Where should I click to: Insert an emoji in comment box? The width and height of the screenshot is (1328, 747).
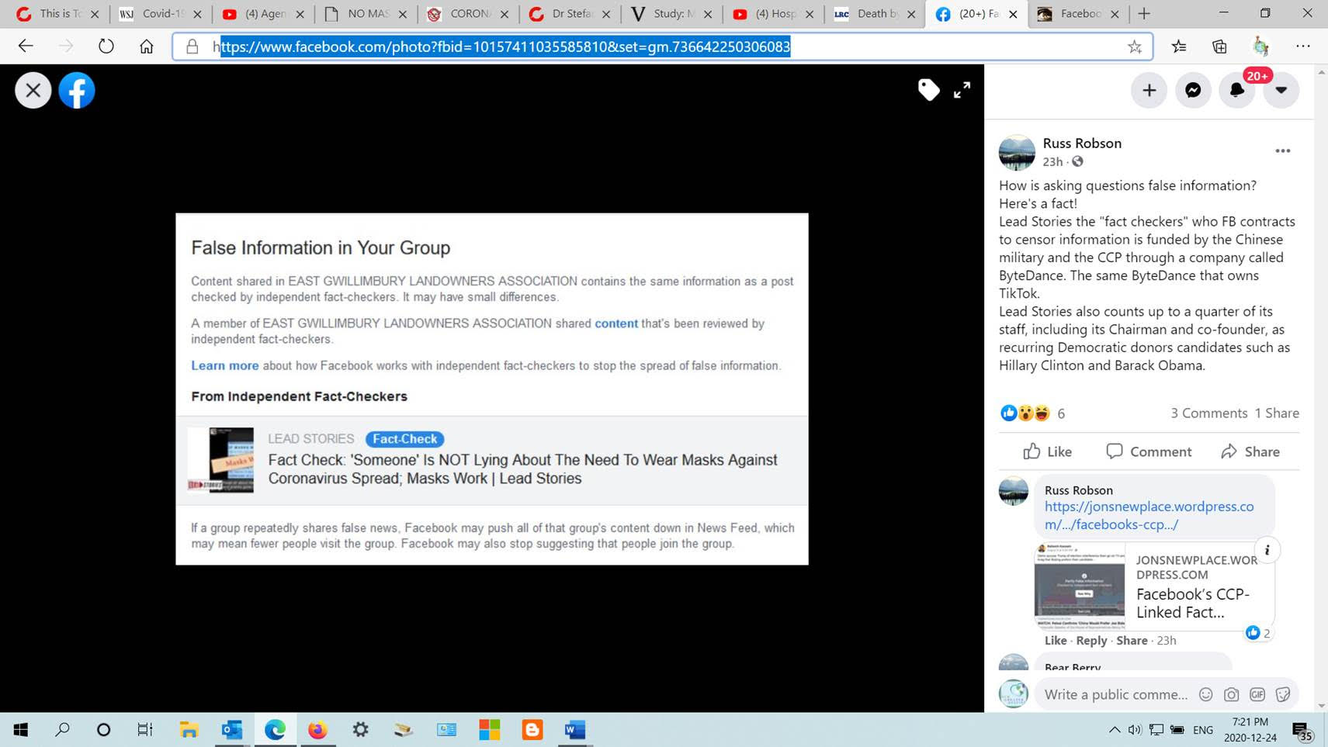[1205, 694]
